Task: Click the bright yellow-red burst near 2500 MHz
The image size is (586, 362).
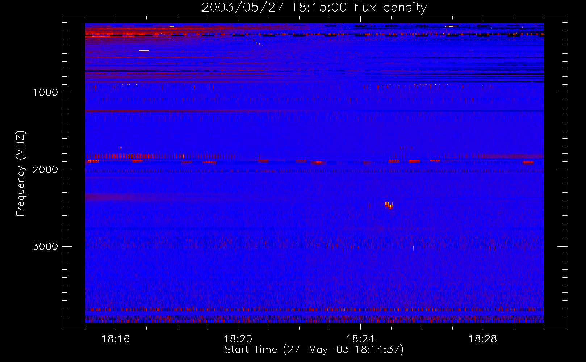Action: (389, 205)
